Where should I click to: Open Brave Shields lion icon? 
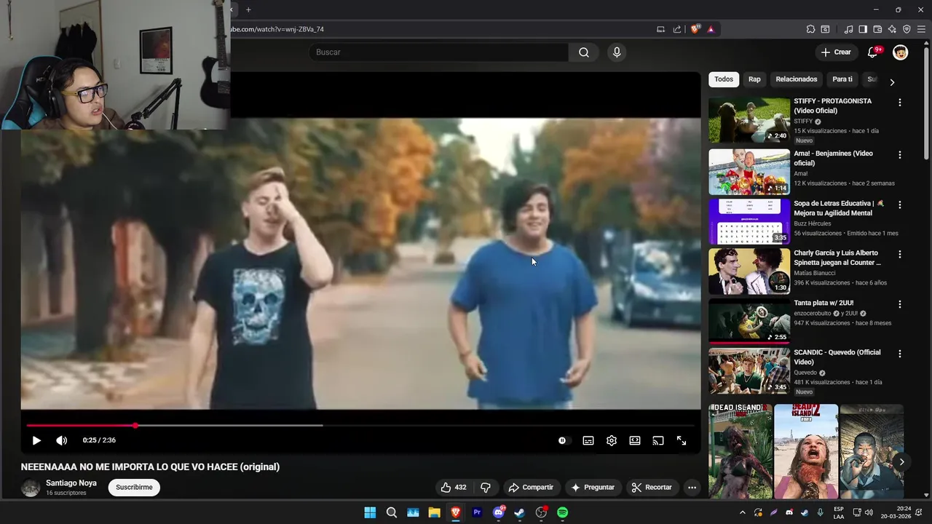[x=695, y=29]
